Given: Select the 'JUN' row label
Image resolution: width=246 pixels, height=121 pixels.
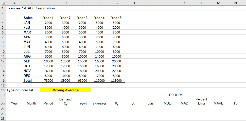Looking at the screenshot, I should pos(31,47).
